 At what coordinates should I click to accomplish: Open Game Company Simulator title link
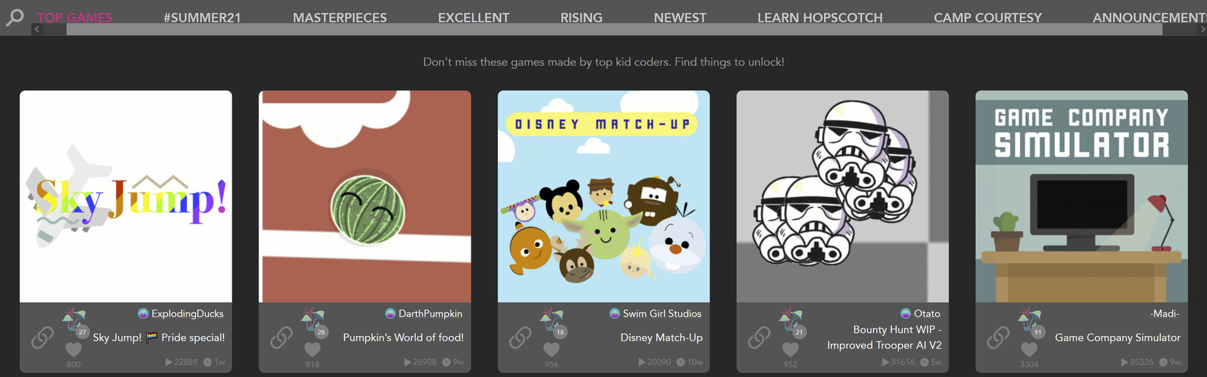(1118, 337)
